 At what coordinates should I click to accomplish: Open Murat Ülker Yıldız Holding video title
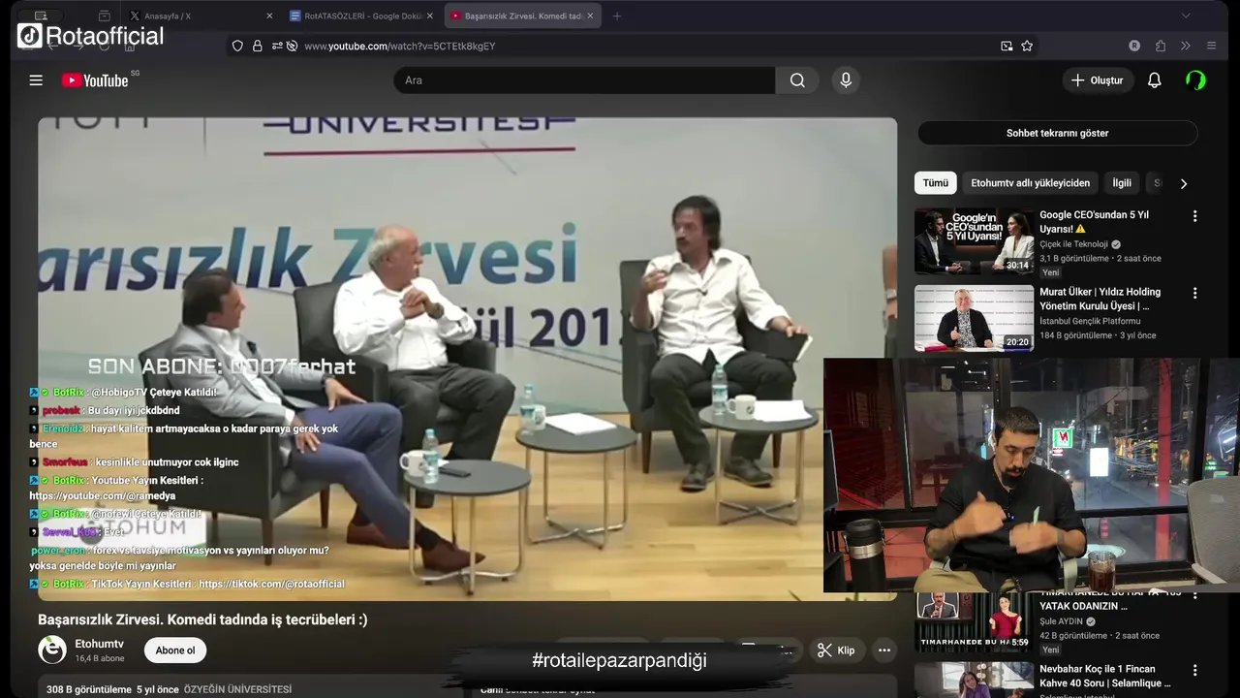[x=1100, y=299]
